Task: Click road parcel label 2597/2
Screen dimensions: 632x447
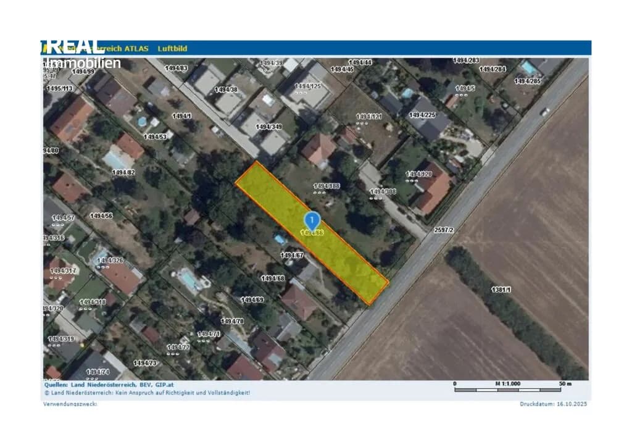Action: point(444,230)
